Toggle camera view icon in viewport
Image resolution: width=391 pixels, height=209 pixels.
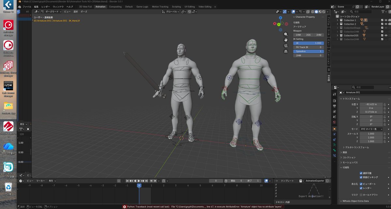(x=286, y=46)
